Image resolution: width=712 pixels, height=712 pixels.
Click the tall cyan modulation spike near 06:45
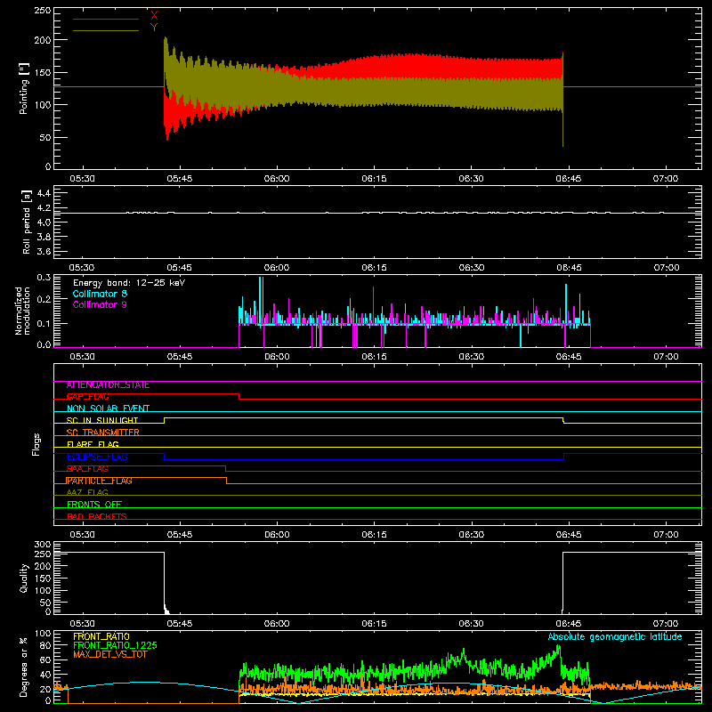pos(566,302)
